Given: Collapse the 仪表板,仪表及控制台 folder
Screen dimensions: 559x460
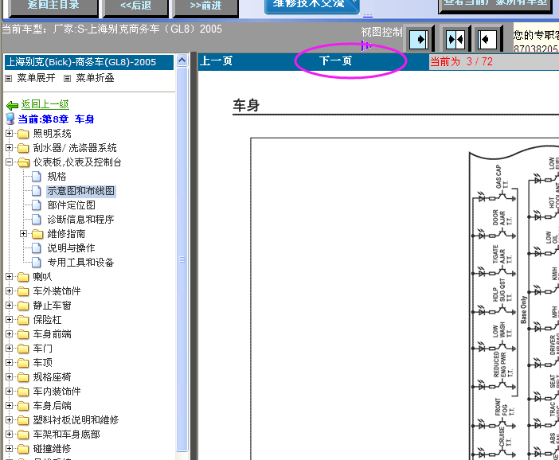Looking at the screenshot, I should pos(10,162).
